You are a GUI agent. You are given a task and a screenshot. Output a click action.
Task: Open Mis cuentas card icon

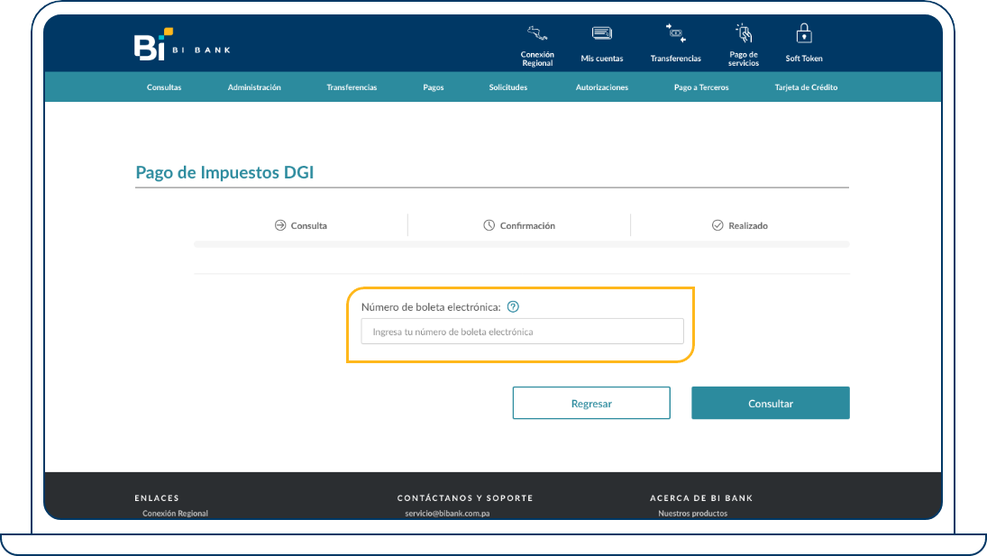pos(601,34)
